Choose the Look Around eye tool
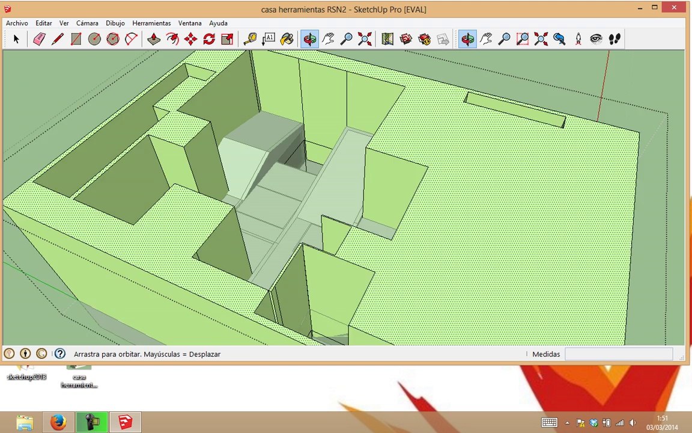692x433 pixels. (x=596, y=39)
